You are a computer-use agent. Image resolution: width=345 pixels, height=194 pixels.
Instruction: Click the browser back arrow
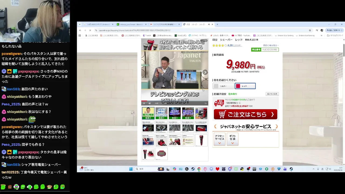point(80,30)
